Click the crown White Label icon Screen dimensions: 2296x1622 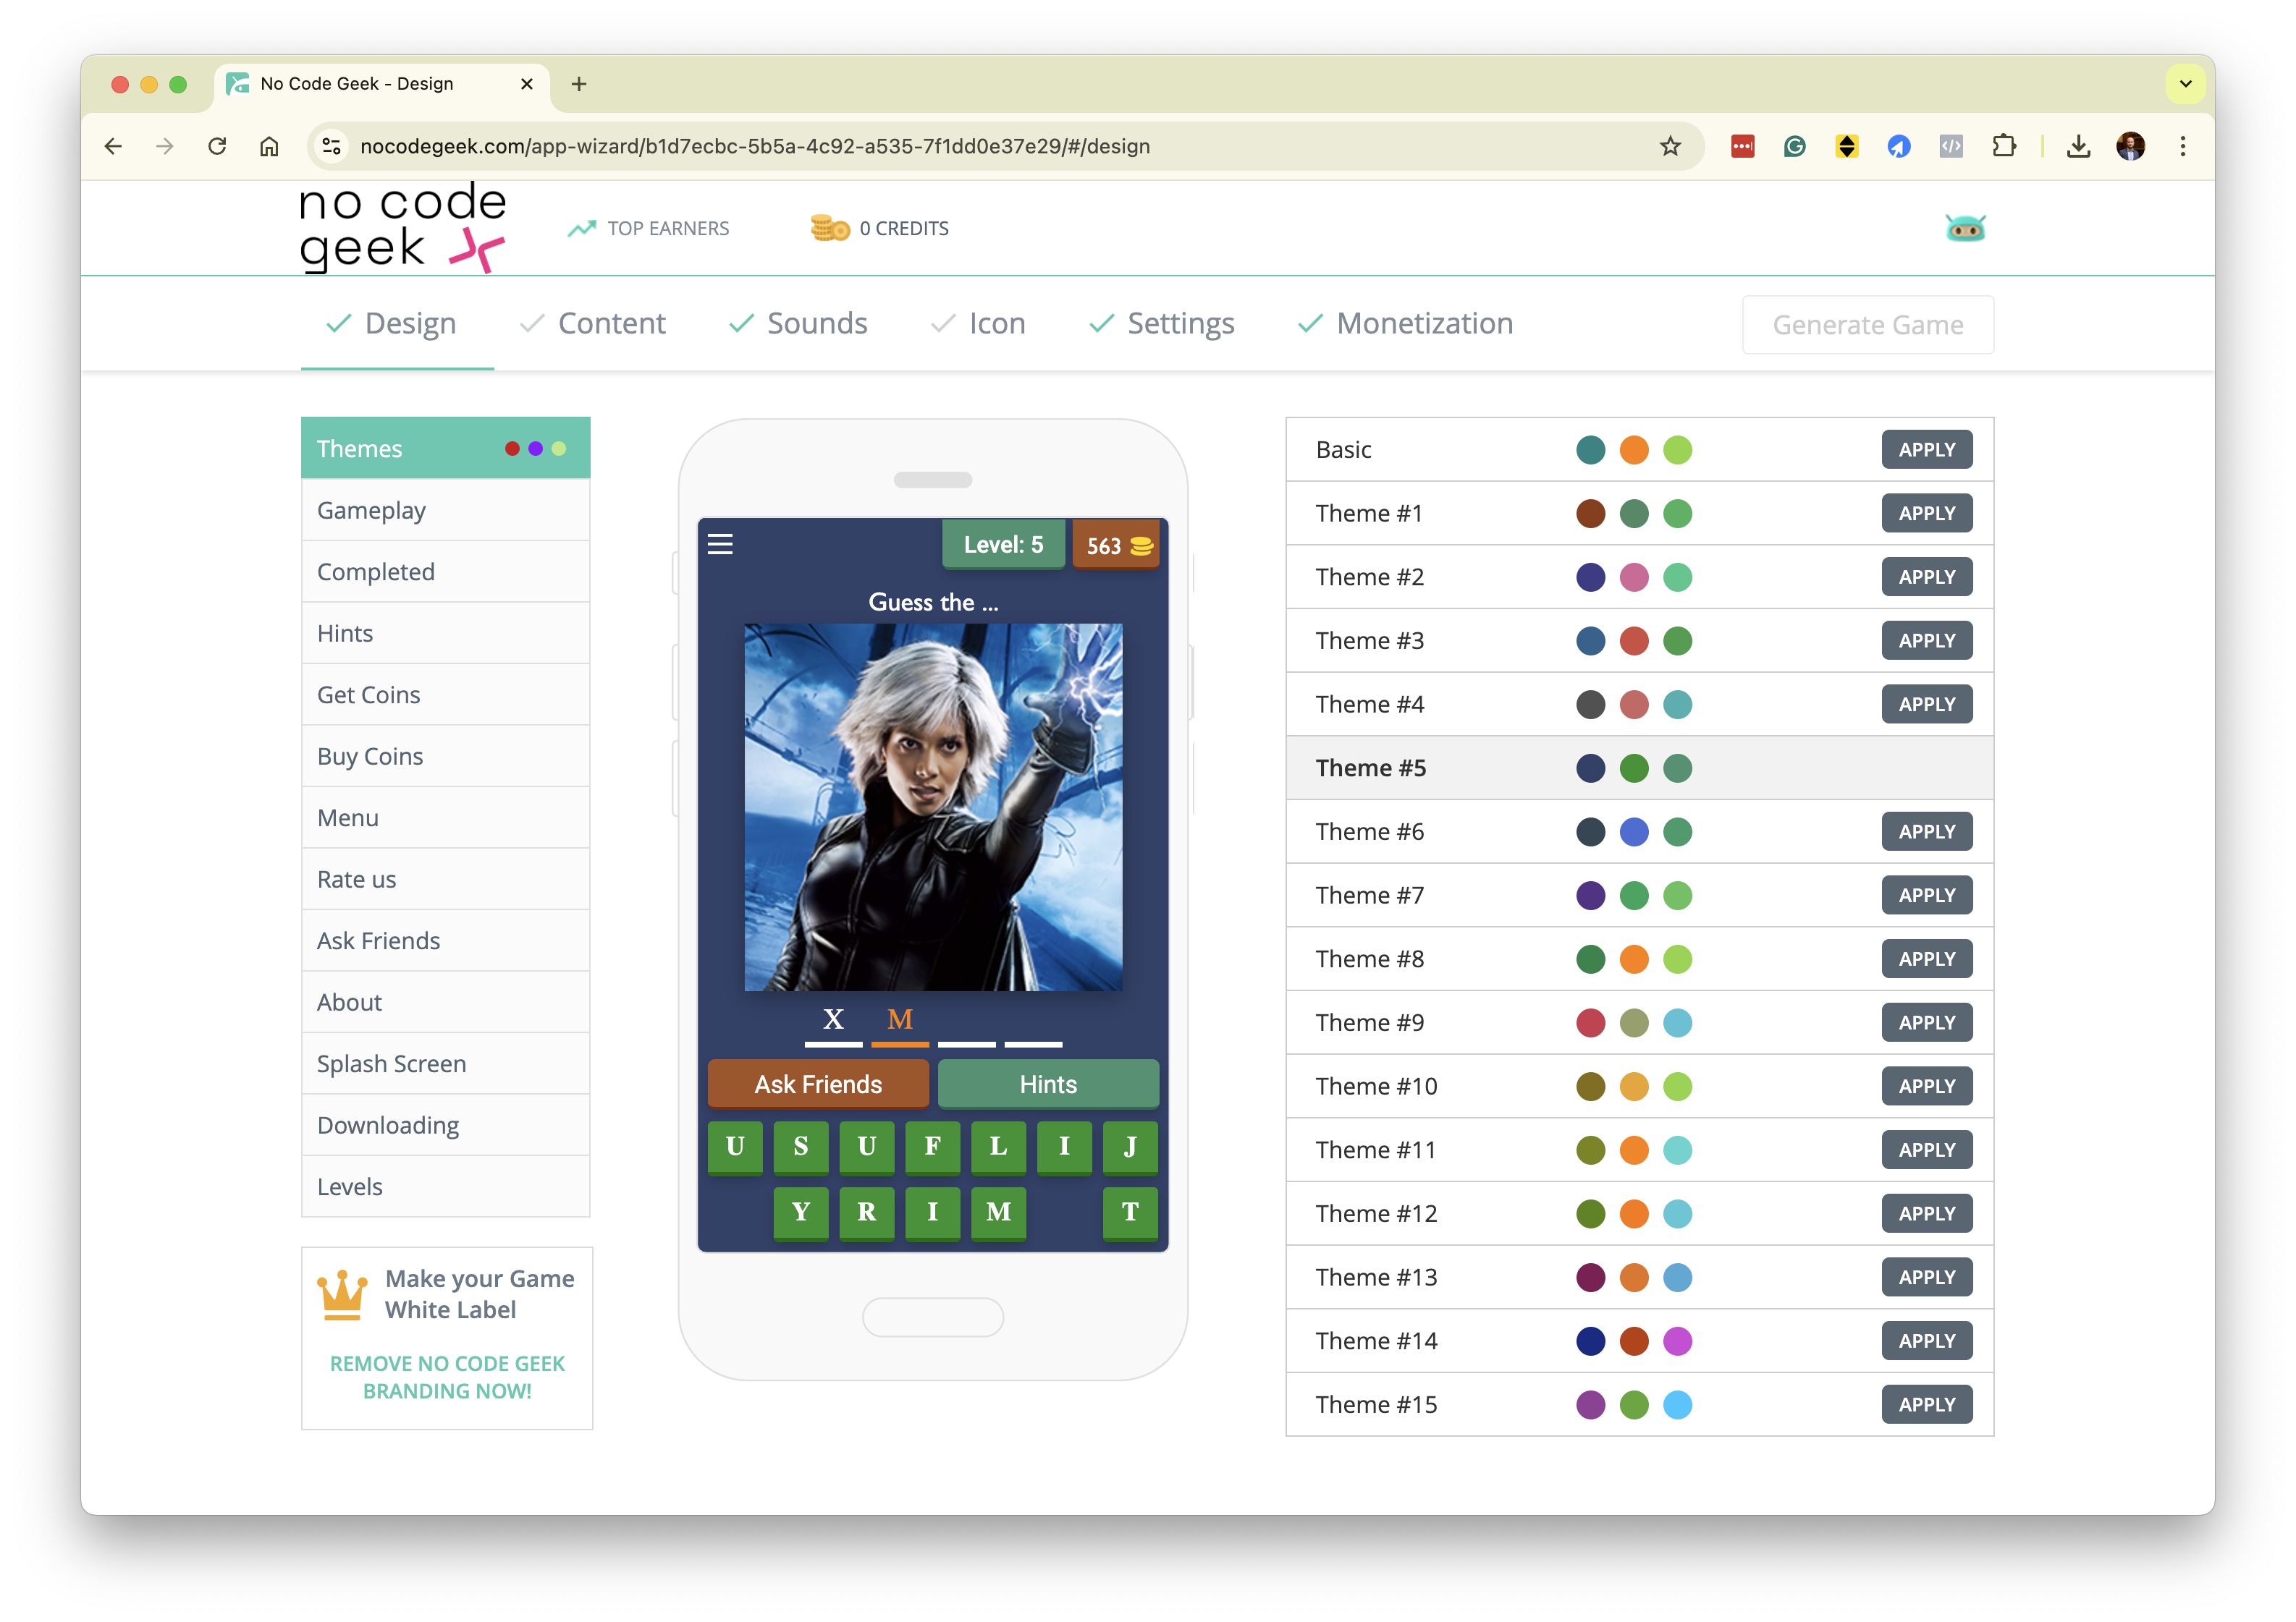(342, 1295)
